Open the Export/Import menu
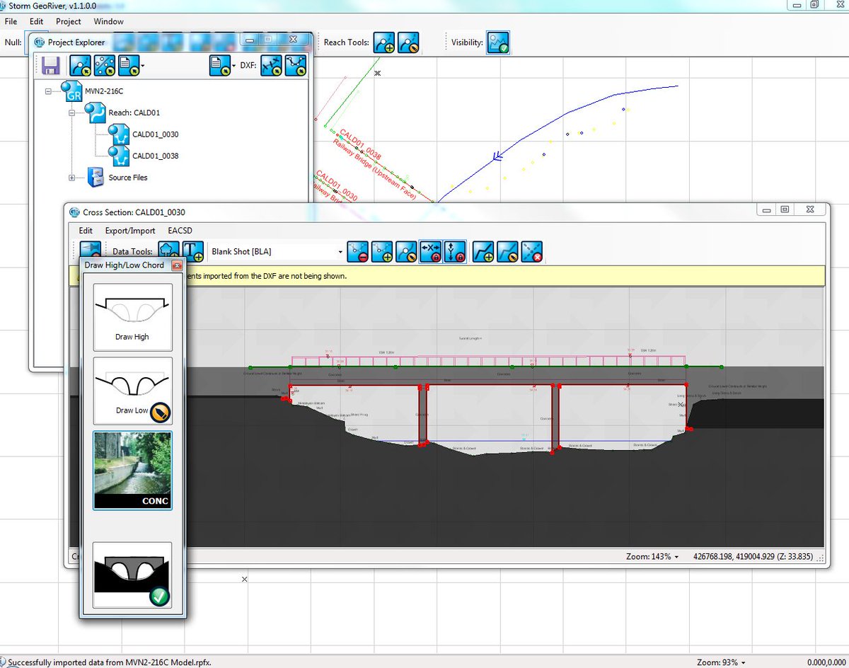Viewport: 849px width, 668px height. (130, 231)
